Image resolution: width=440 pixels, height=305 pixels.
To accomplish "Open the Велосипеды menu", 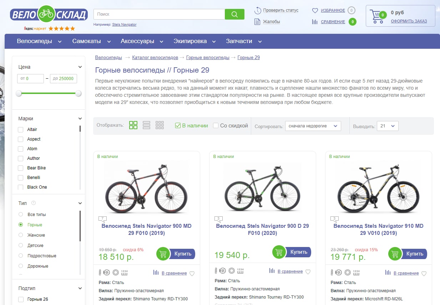I will pos(39,41).
